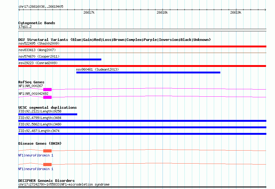Click the red esv29223 loss bar
Viewport: 275px width, 189px height.
click(142, 66)
